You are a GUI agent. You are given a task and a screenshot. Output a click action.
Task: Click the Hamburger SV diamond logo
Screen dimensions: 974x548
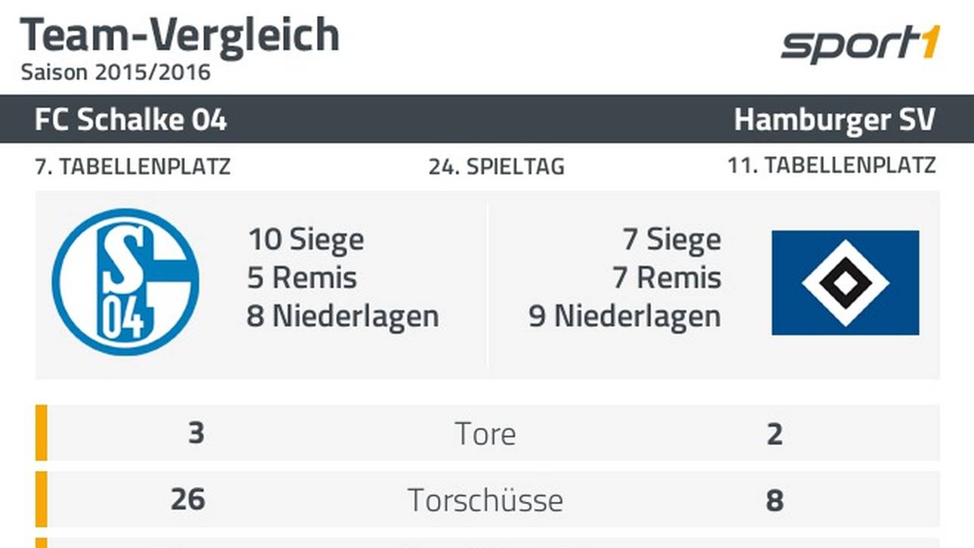845,282
